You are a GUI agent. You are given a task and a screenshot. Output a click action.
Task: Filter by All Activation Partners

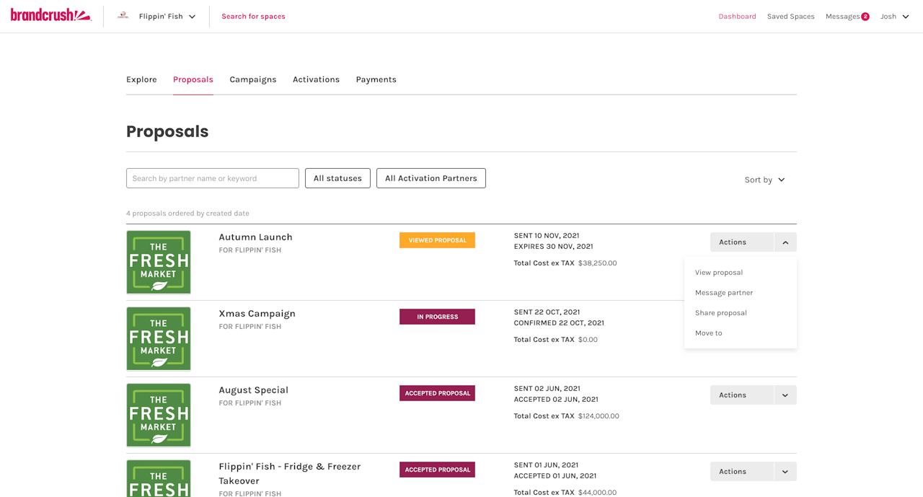(x=430, y=178)
